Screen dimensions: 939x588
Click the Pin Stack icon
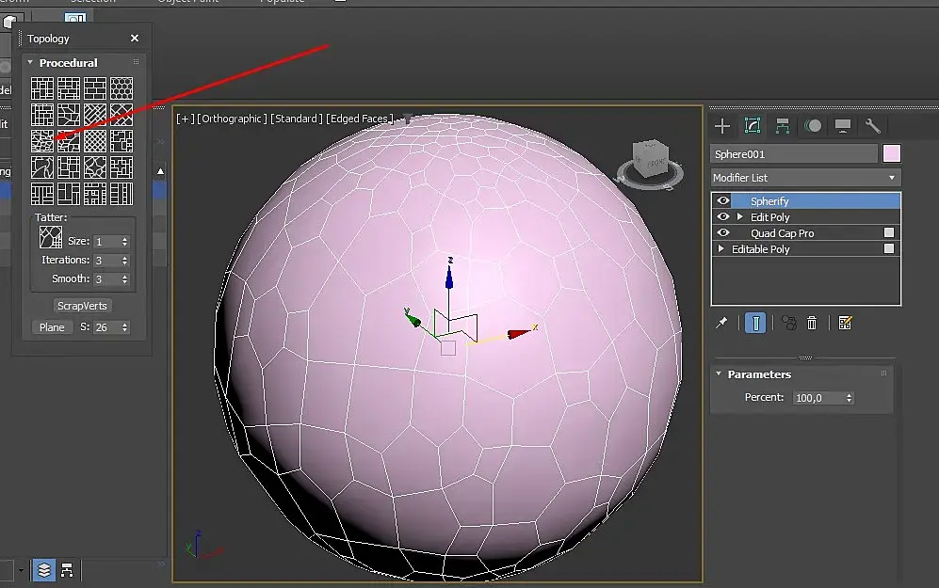(721, 323)
